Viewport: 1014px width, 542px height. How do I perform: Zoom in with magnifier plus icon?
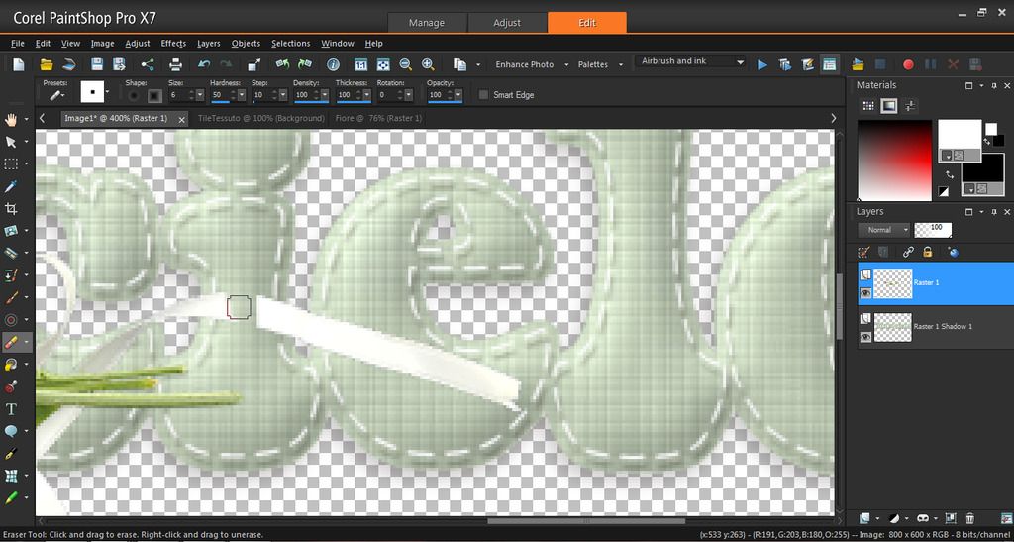point(428,64)
